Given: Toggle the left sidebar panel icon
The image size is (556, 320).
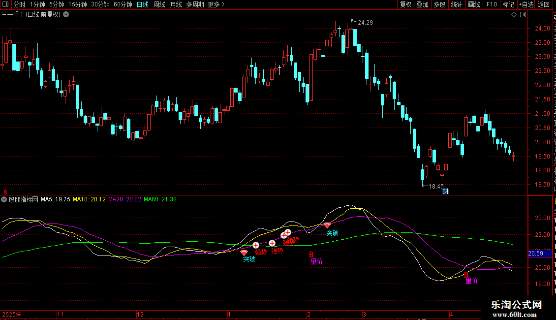Looking at the screenshot, I should (5, 4).
